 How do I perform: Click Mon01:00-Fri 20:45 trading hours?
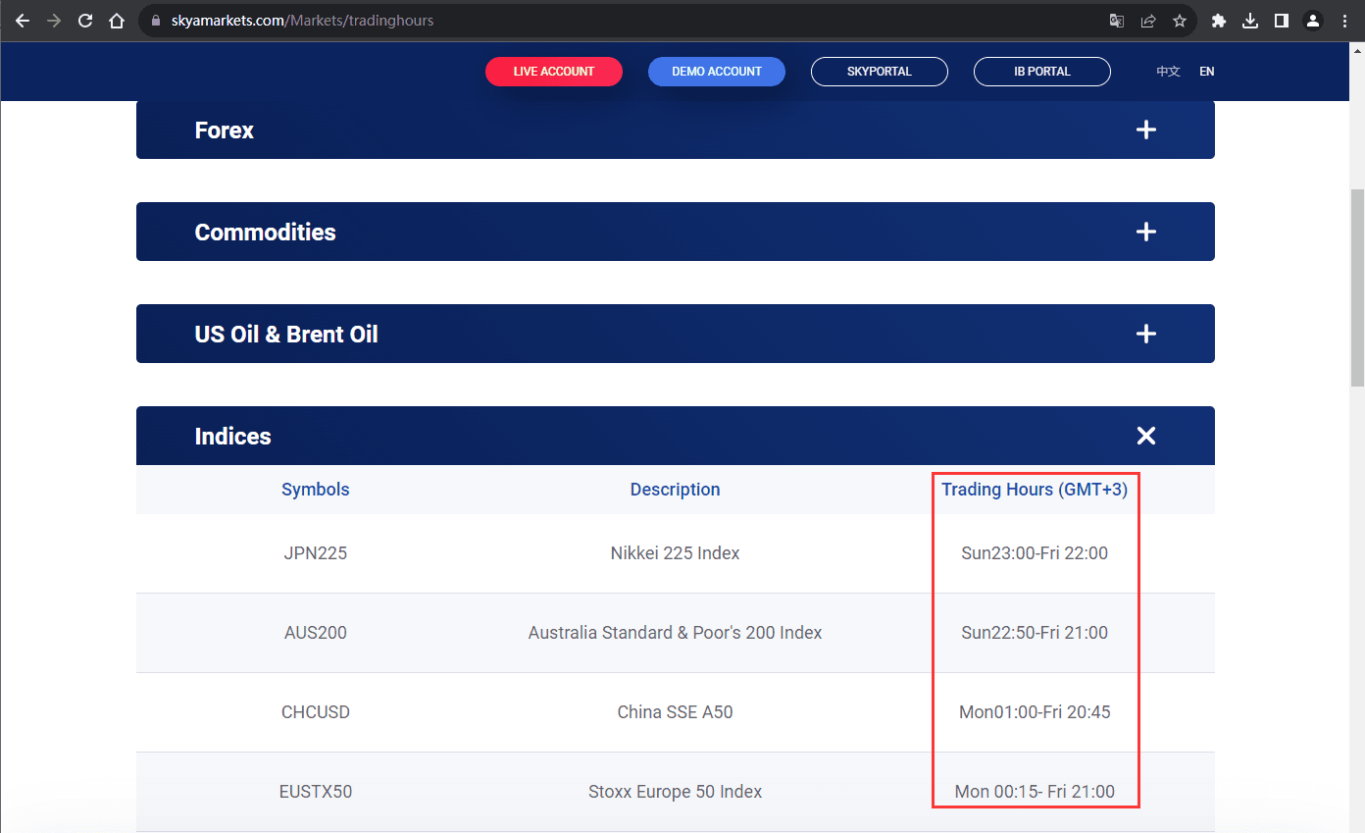(1035, 712)
